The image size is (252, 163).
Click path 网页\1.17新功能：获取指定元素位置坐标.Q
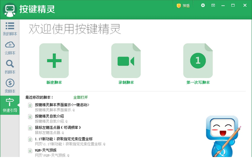click(x=70, y=144)
